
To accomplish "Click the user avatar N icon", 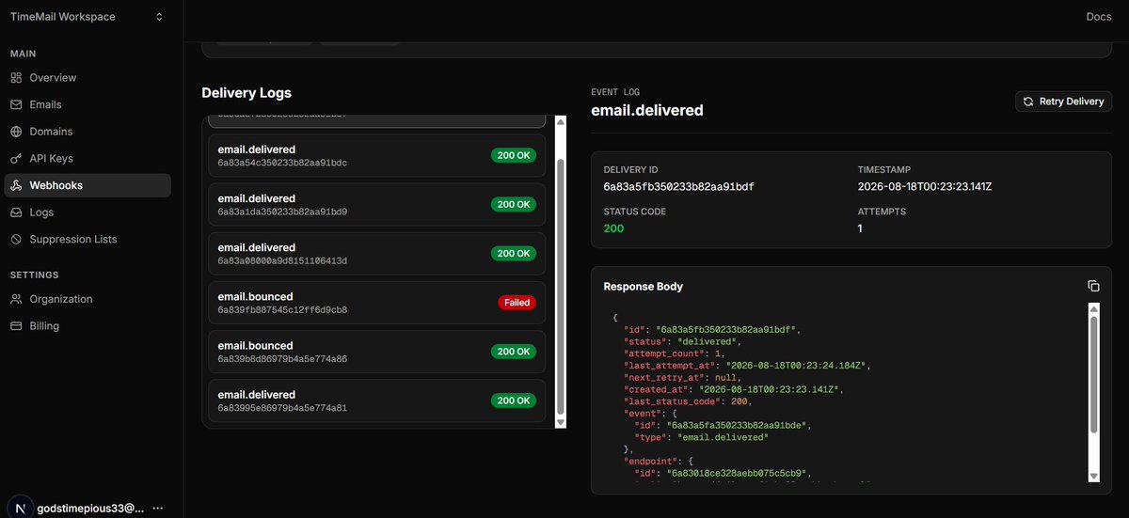I will (20, 508).
